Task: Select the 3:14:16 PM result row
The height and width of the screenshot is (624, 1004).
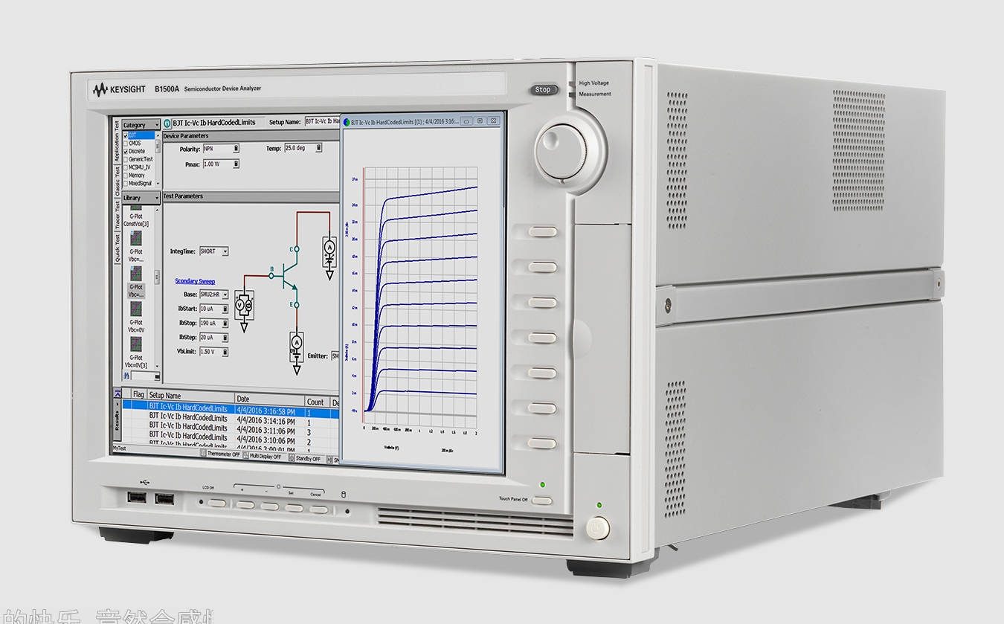Action: 266,421
